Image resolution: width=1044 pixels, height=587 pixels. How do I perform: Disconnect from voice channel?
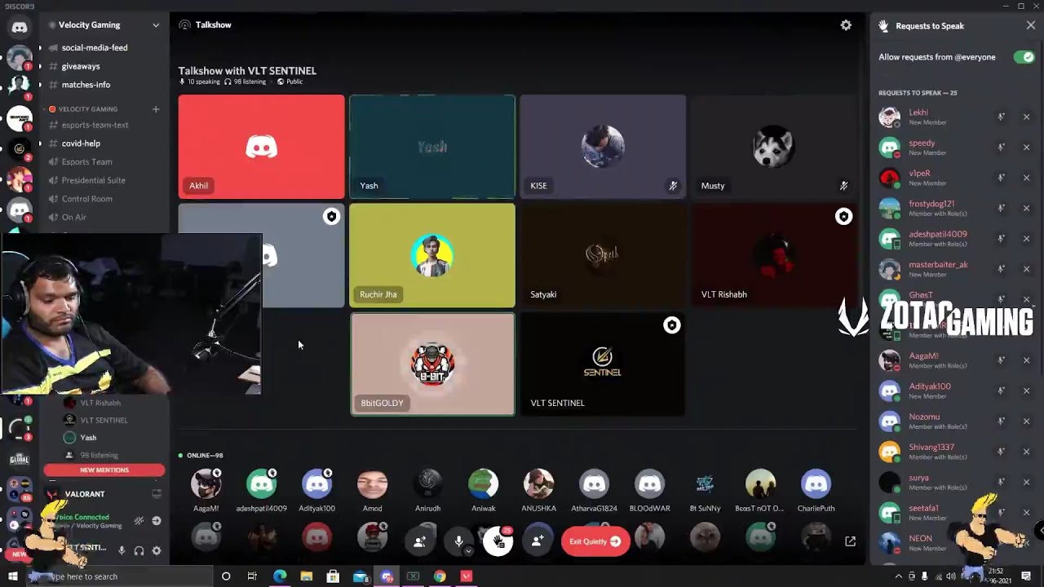pyautogui.click(x=157, y=521)
